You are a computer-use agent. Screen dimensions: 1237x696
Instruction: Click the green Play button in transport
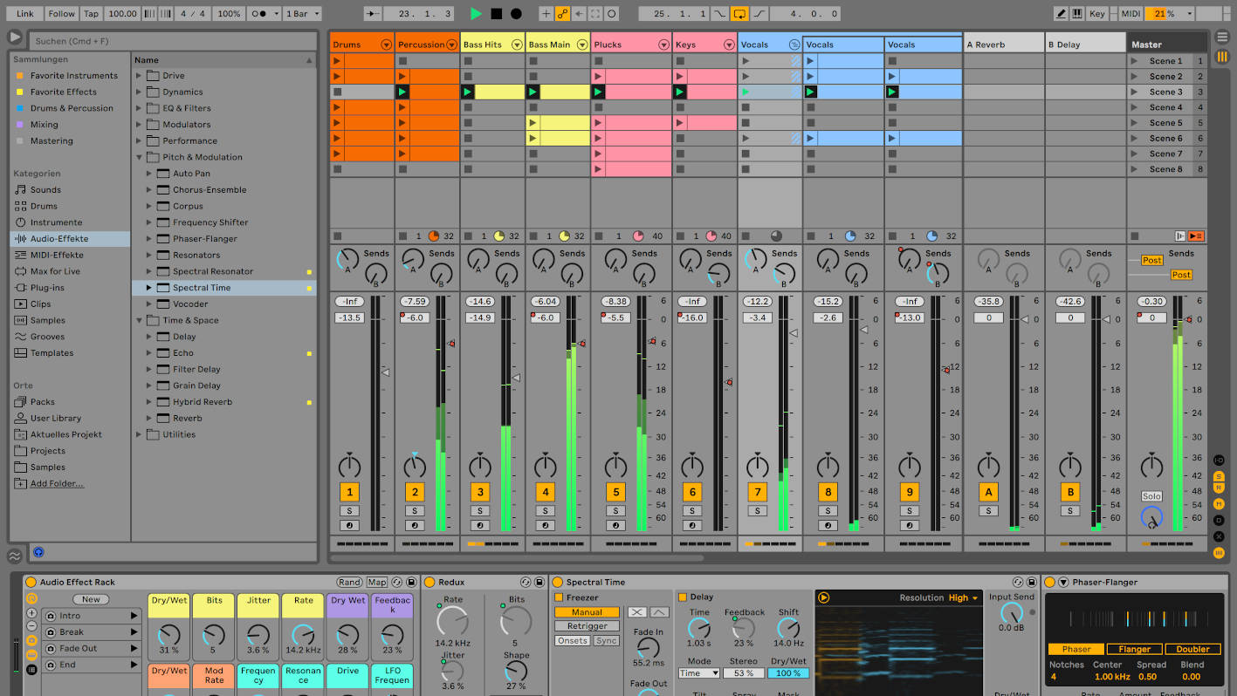476,14
